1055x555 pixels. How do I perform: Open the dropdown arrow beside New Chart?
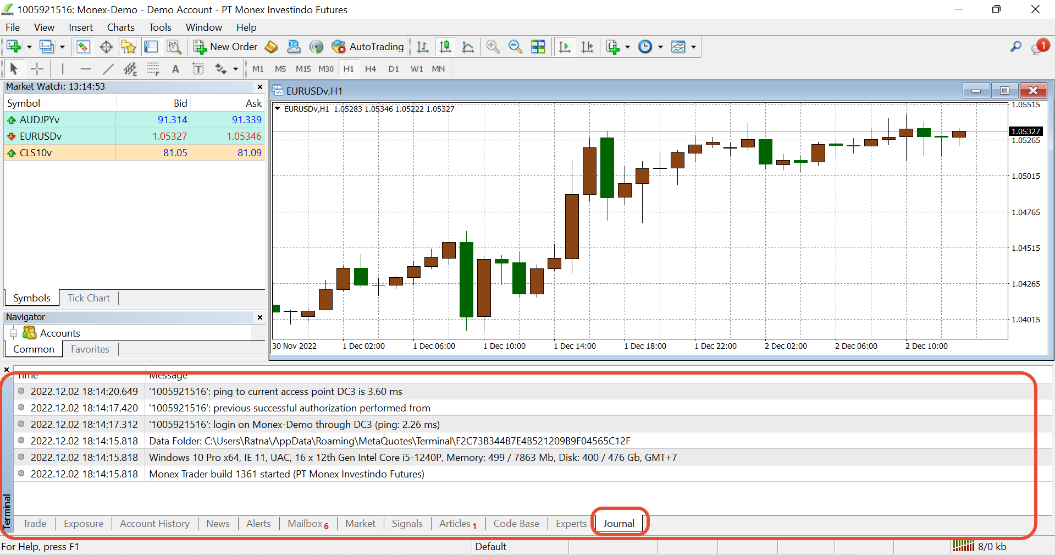point(29,47)
